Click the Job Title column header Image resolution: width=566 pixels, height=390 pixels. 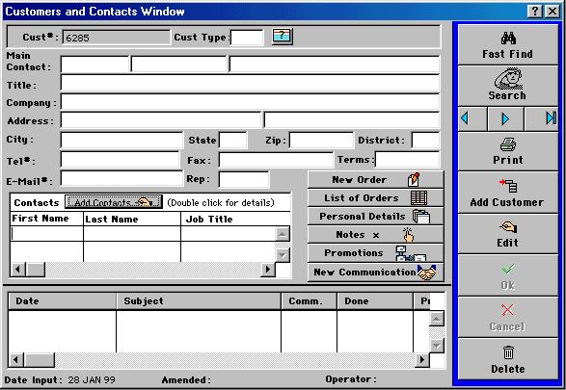point(235,219)
